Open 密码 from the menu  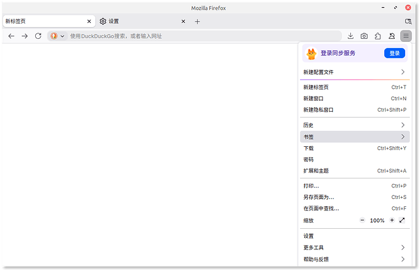pyautogui.click(x=355, y=160)
